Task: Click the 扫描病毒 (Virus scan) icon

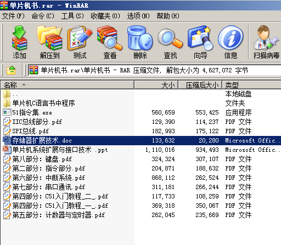Action: [266, 38]
